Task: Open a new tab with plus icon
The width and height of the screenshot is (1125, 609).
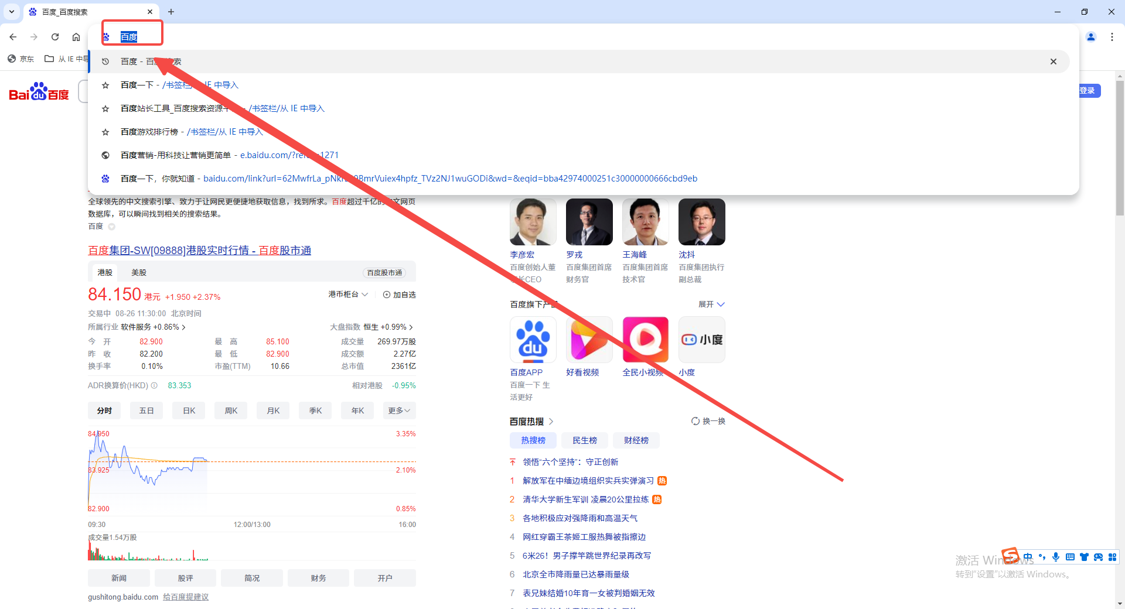Action: click(x=171, y=12)
